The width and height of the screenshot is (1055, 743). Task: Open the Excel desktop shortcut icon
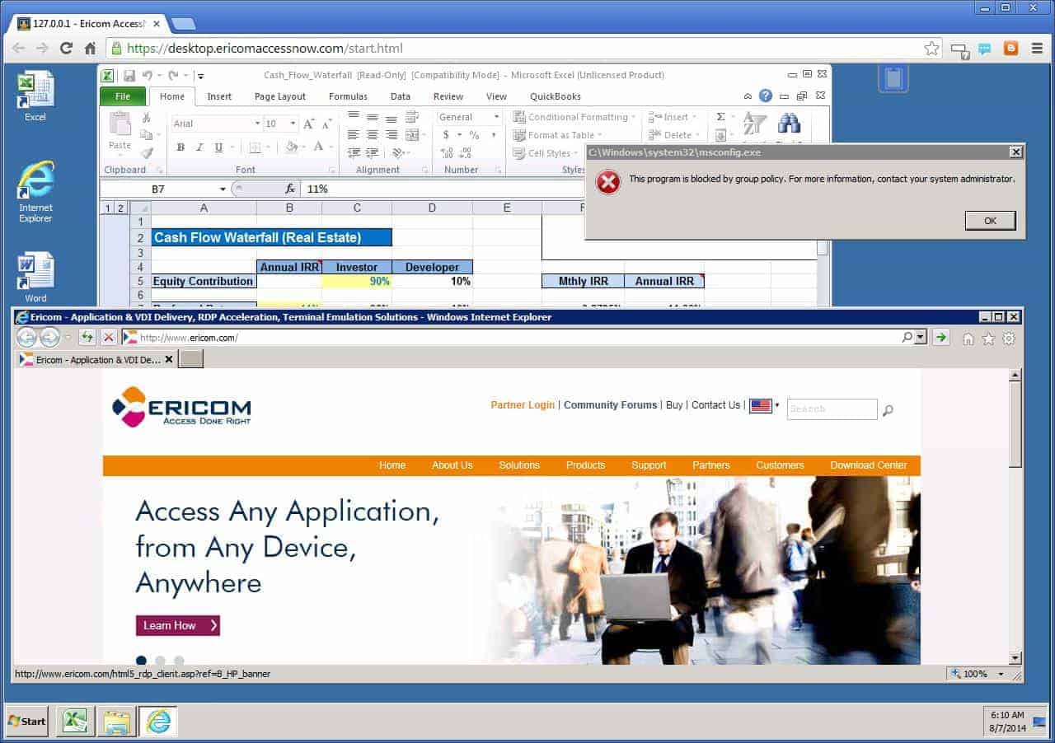click(x=35, y=90)
